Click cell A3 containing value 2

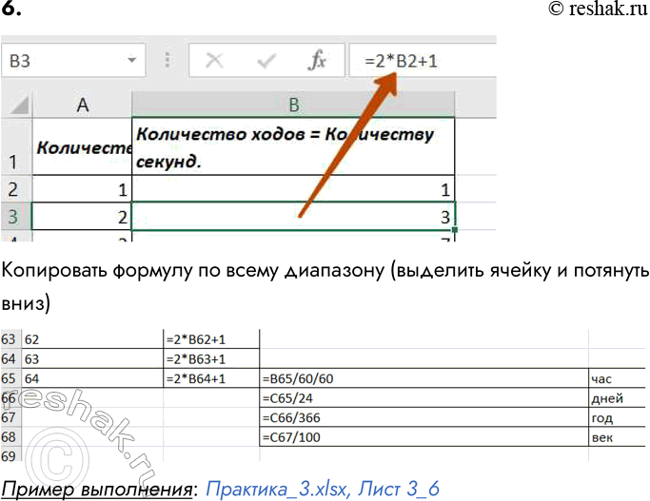(x=82, y=216)
